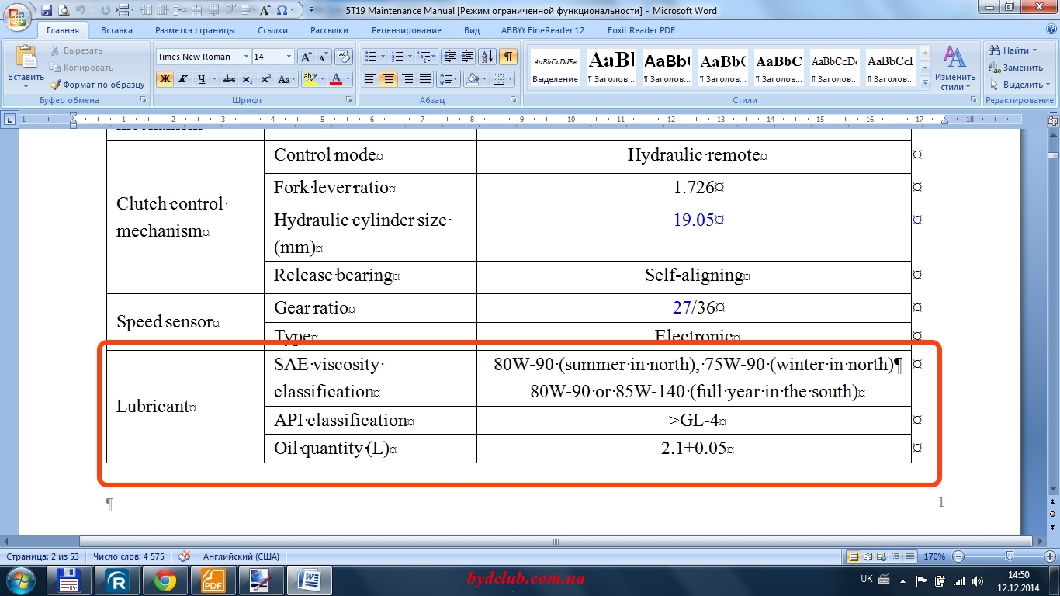Viewport: 1060px width, 596px height.
Task: Click the Grow Font icon
Action: pyautogui.click(x=306, y=57)
